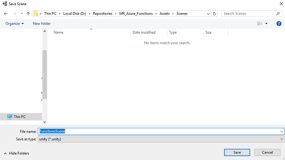Open Save as type dropdown

click(161, 139)
